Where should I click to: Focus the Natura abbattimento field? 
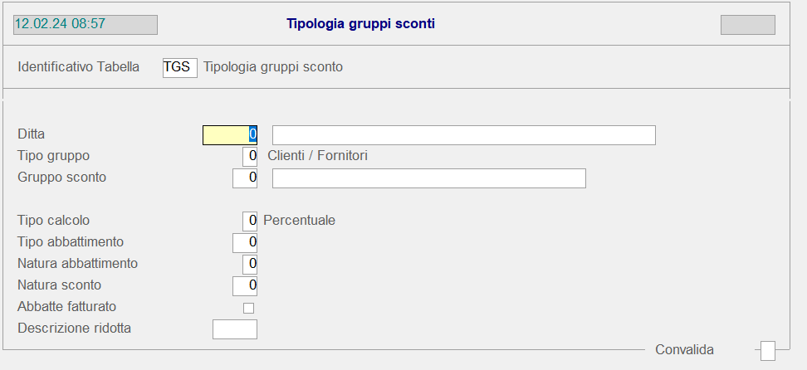tap(250, 264)
